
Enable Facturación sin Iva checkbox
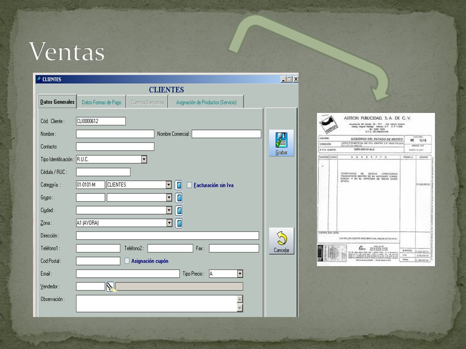[189, 185]
